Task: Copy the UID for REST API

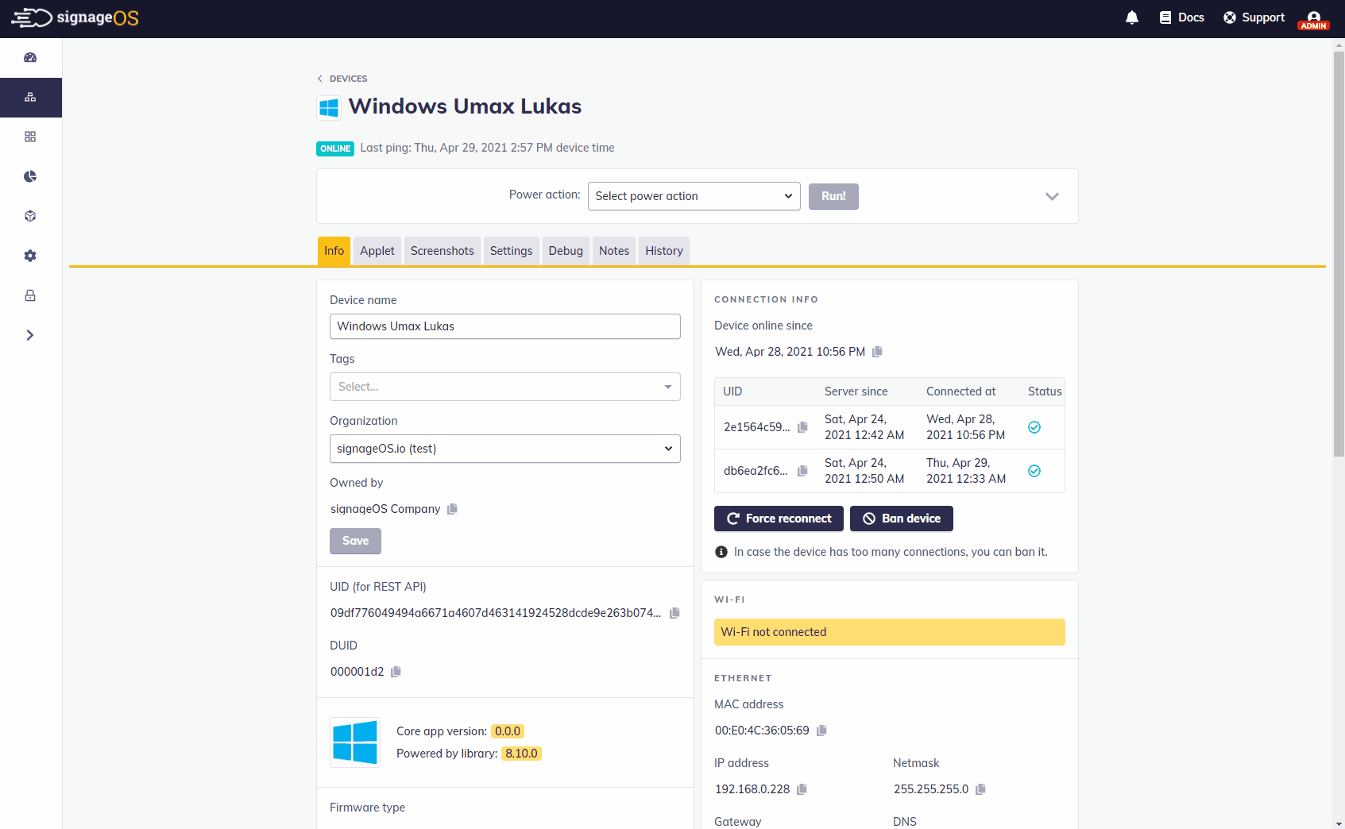Action: click(x=674, y=613)
